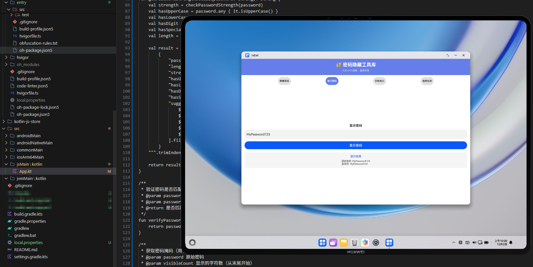Image resolution: width=533 pixels, height=267 pixels.
Task: Select the highlighted 显示密码 tab pill
Action: pyautogui.click(x=332, y=81)
